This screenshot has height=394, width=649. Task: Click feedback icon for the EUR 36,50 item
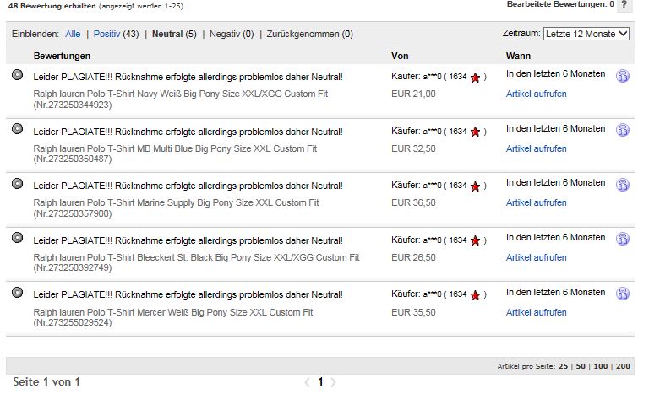623,185
